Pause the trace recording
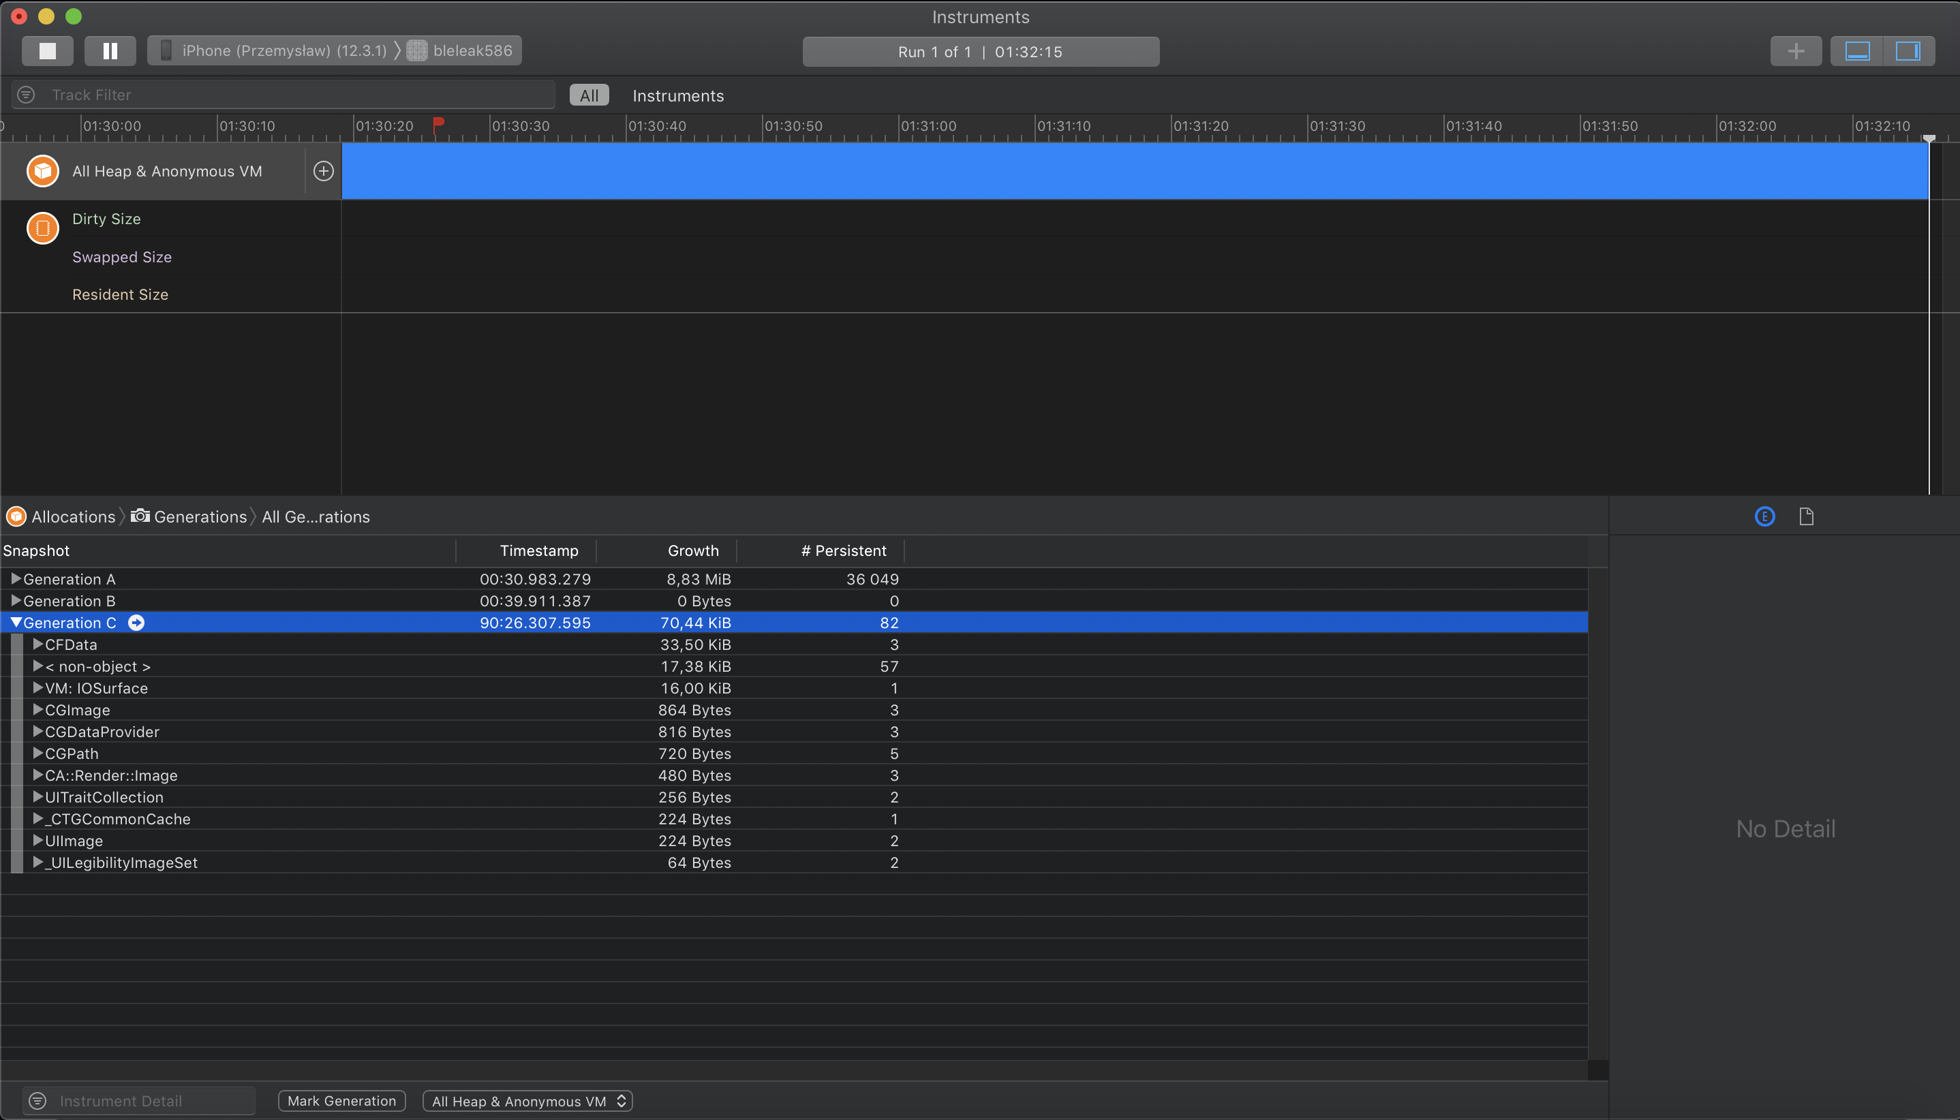The width and height of the screenshot is (1960, 1120). pos(110,50)
